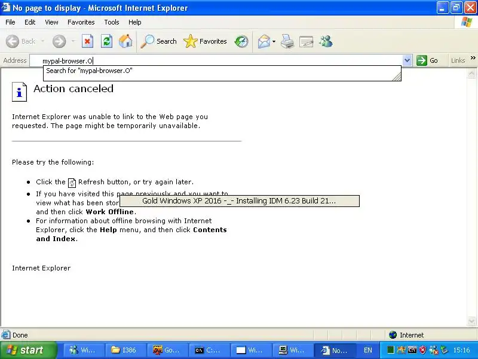
Task: Open the History toolbar icon
Action: pyautogui.click(x=241, y=41)
